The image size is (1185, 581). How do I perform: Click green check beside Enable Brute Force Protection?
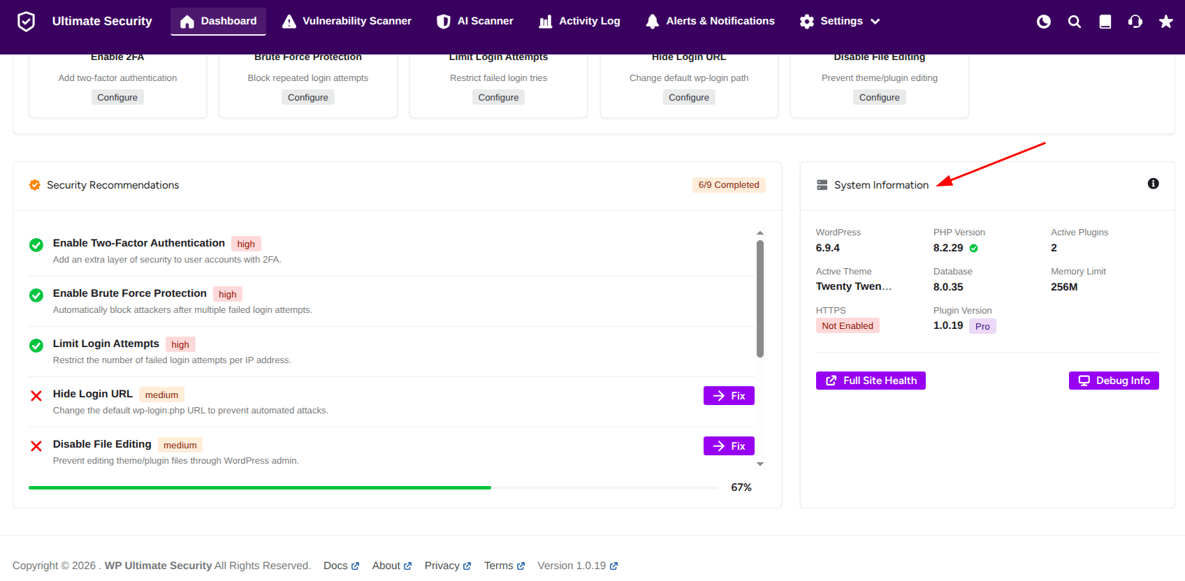tap(36, 295)
